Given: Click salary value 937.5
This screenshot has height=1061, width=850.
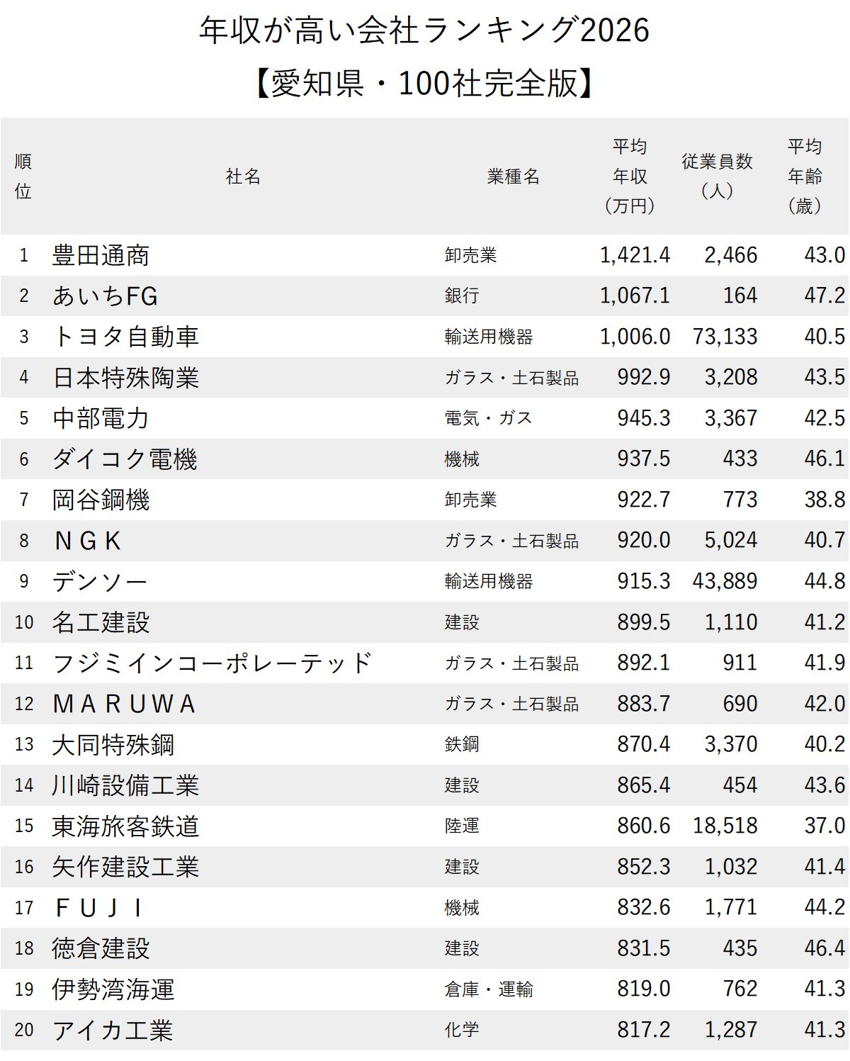Looking at the screenshot, I should pos(643,459).
